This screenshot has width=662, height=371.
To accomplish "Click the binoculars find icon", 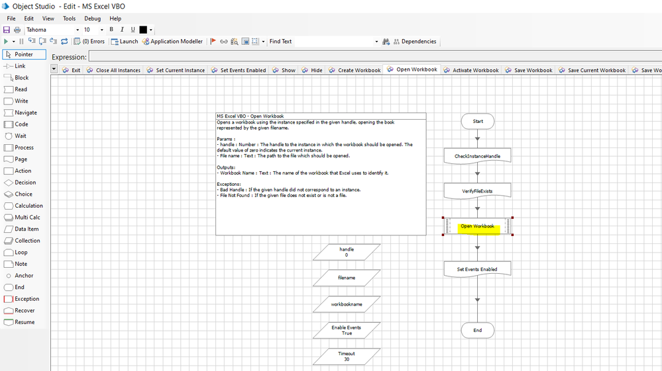I will point(386,41).
